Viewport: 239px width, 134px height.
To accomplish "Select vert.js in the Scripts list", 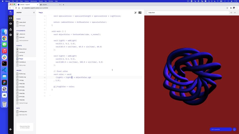I will (x=21, y=55).
